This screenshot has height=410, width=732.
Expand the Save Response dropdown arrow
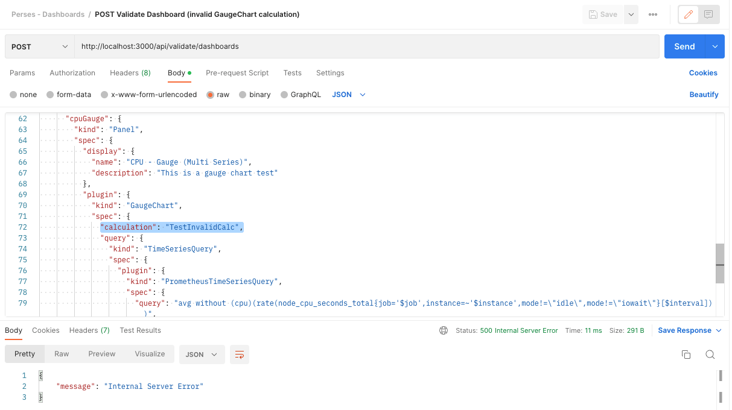[718, 330]
